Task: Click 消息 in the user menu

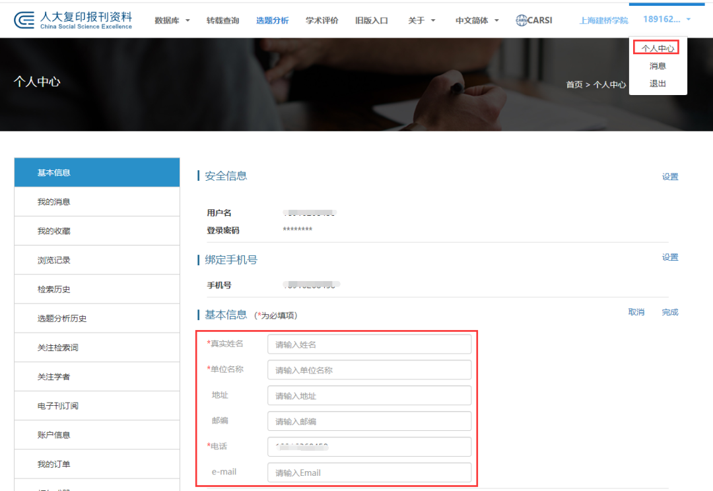Action: tap(656, 65)
